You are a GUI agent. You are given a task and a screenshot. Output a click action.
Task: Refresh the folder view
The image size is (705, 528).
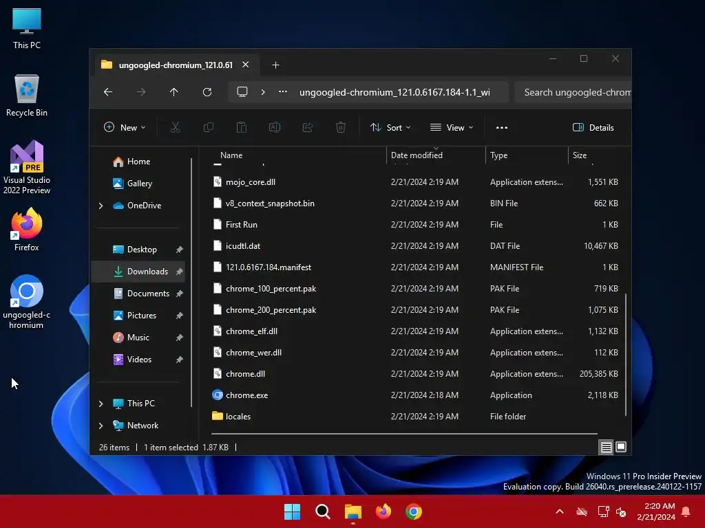pyautogui.click(x=207, y=92)
